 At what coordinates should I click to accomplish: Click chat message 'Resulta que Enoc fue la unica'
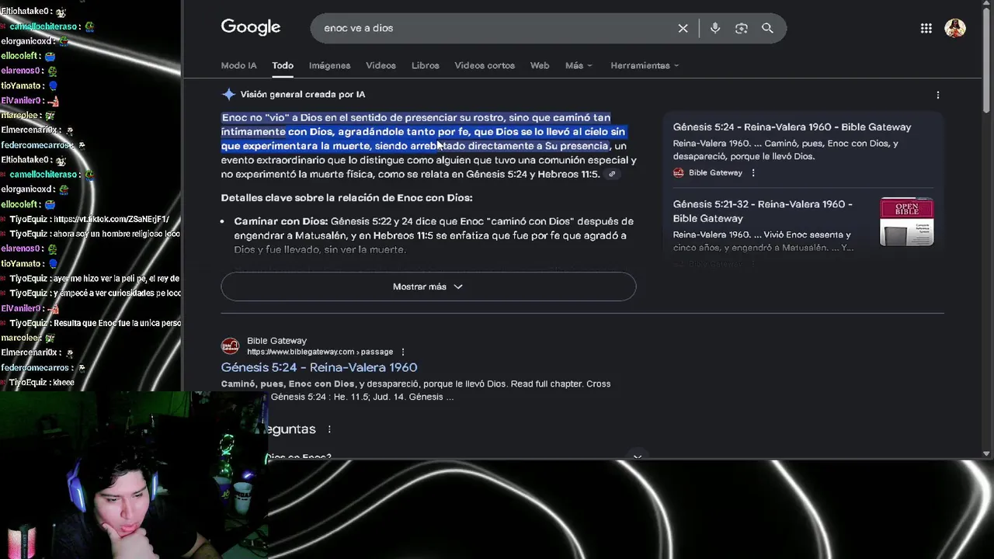(116, 323)
